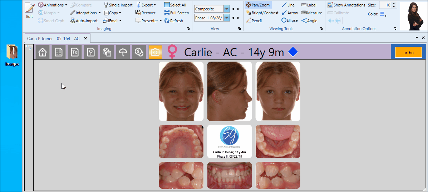Open the insurance umbrella icon

[123, 52]
